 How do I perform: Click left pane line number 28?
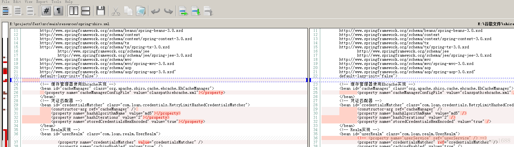tap(16, 101)
